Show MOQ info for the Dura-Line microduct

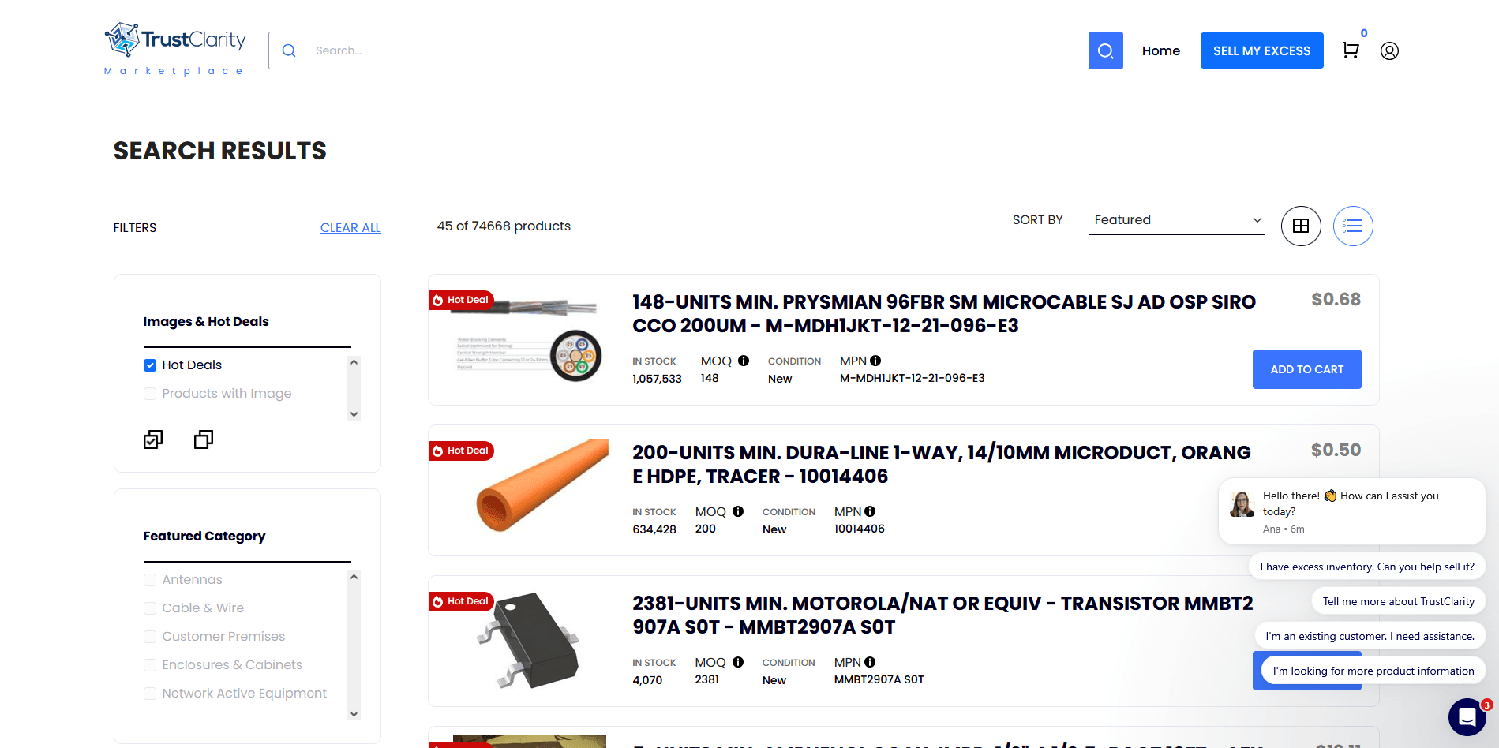pos(738,511)
